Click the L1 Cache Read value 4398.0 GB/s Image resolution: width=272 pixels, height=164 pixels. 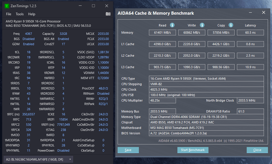[x=162, y=44]
